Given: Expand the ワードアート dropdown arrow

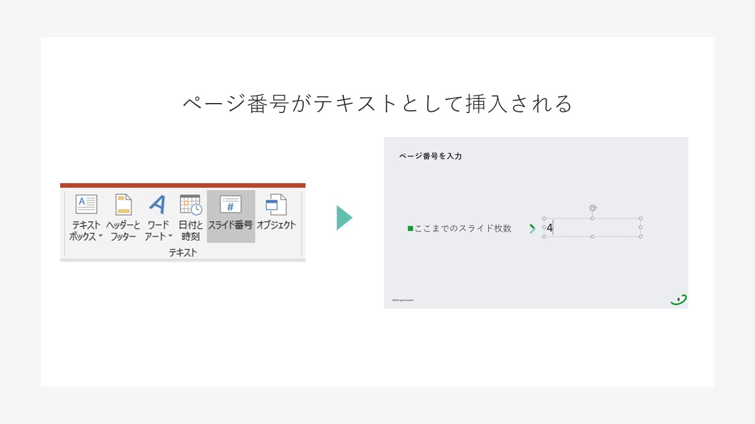Looking at the screenshot, I should pos(170,237).
